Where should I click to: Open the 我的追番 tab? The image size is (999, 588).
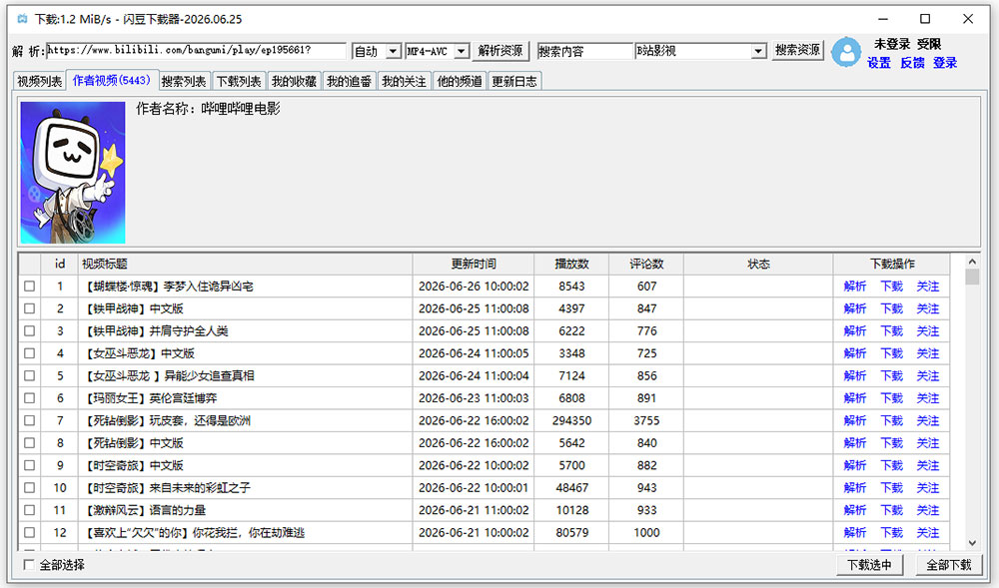coord(349,82)
